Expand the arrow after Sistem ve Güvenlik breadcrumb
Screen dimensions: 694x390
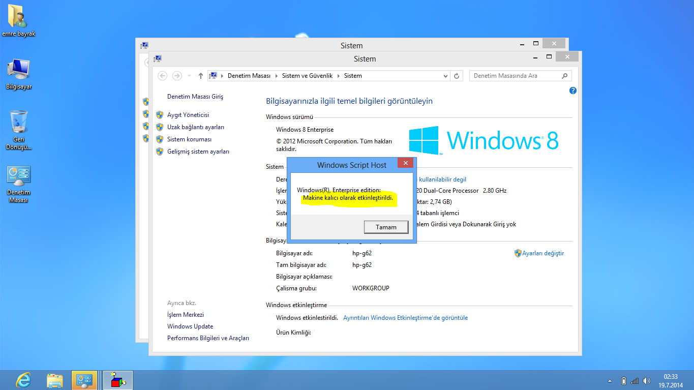click(339, 76)
